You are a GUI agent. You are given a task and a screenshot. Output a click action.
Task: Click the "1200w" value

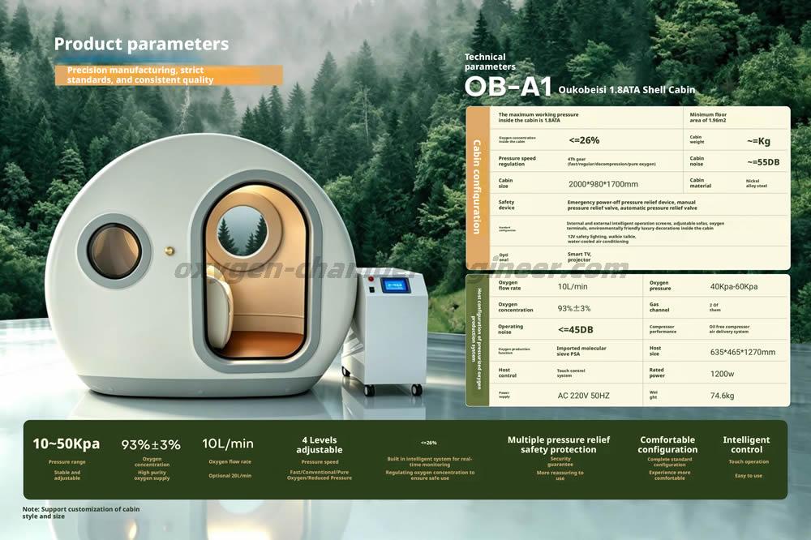(x=722, y=374)
